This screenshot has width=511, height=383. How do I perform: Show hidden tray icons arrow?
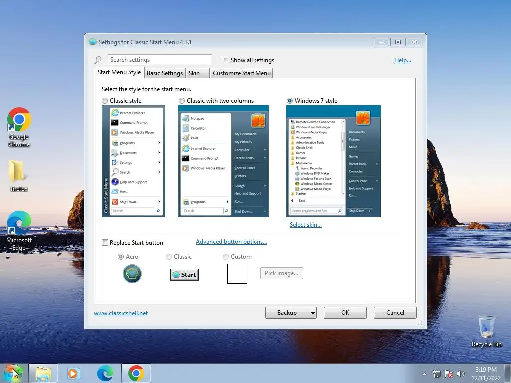pos(424,374)
